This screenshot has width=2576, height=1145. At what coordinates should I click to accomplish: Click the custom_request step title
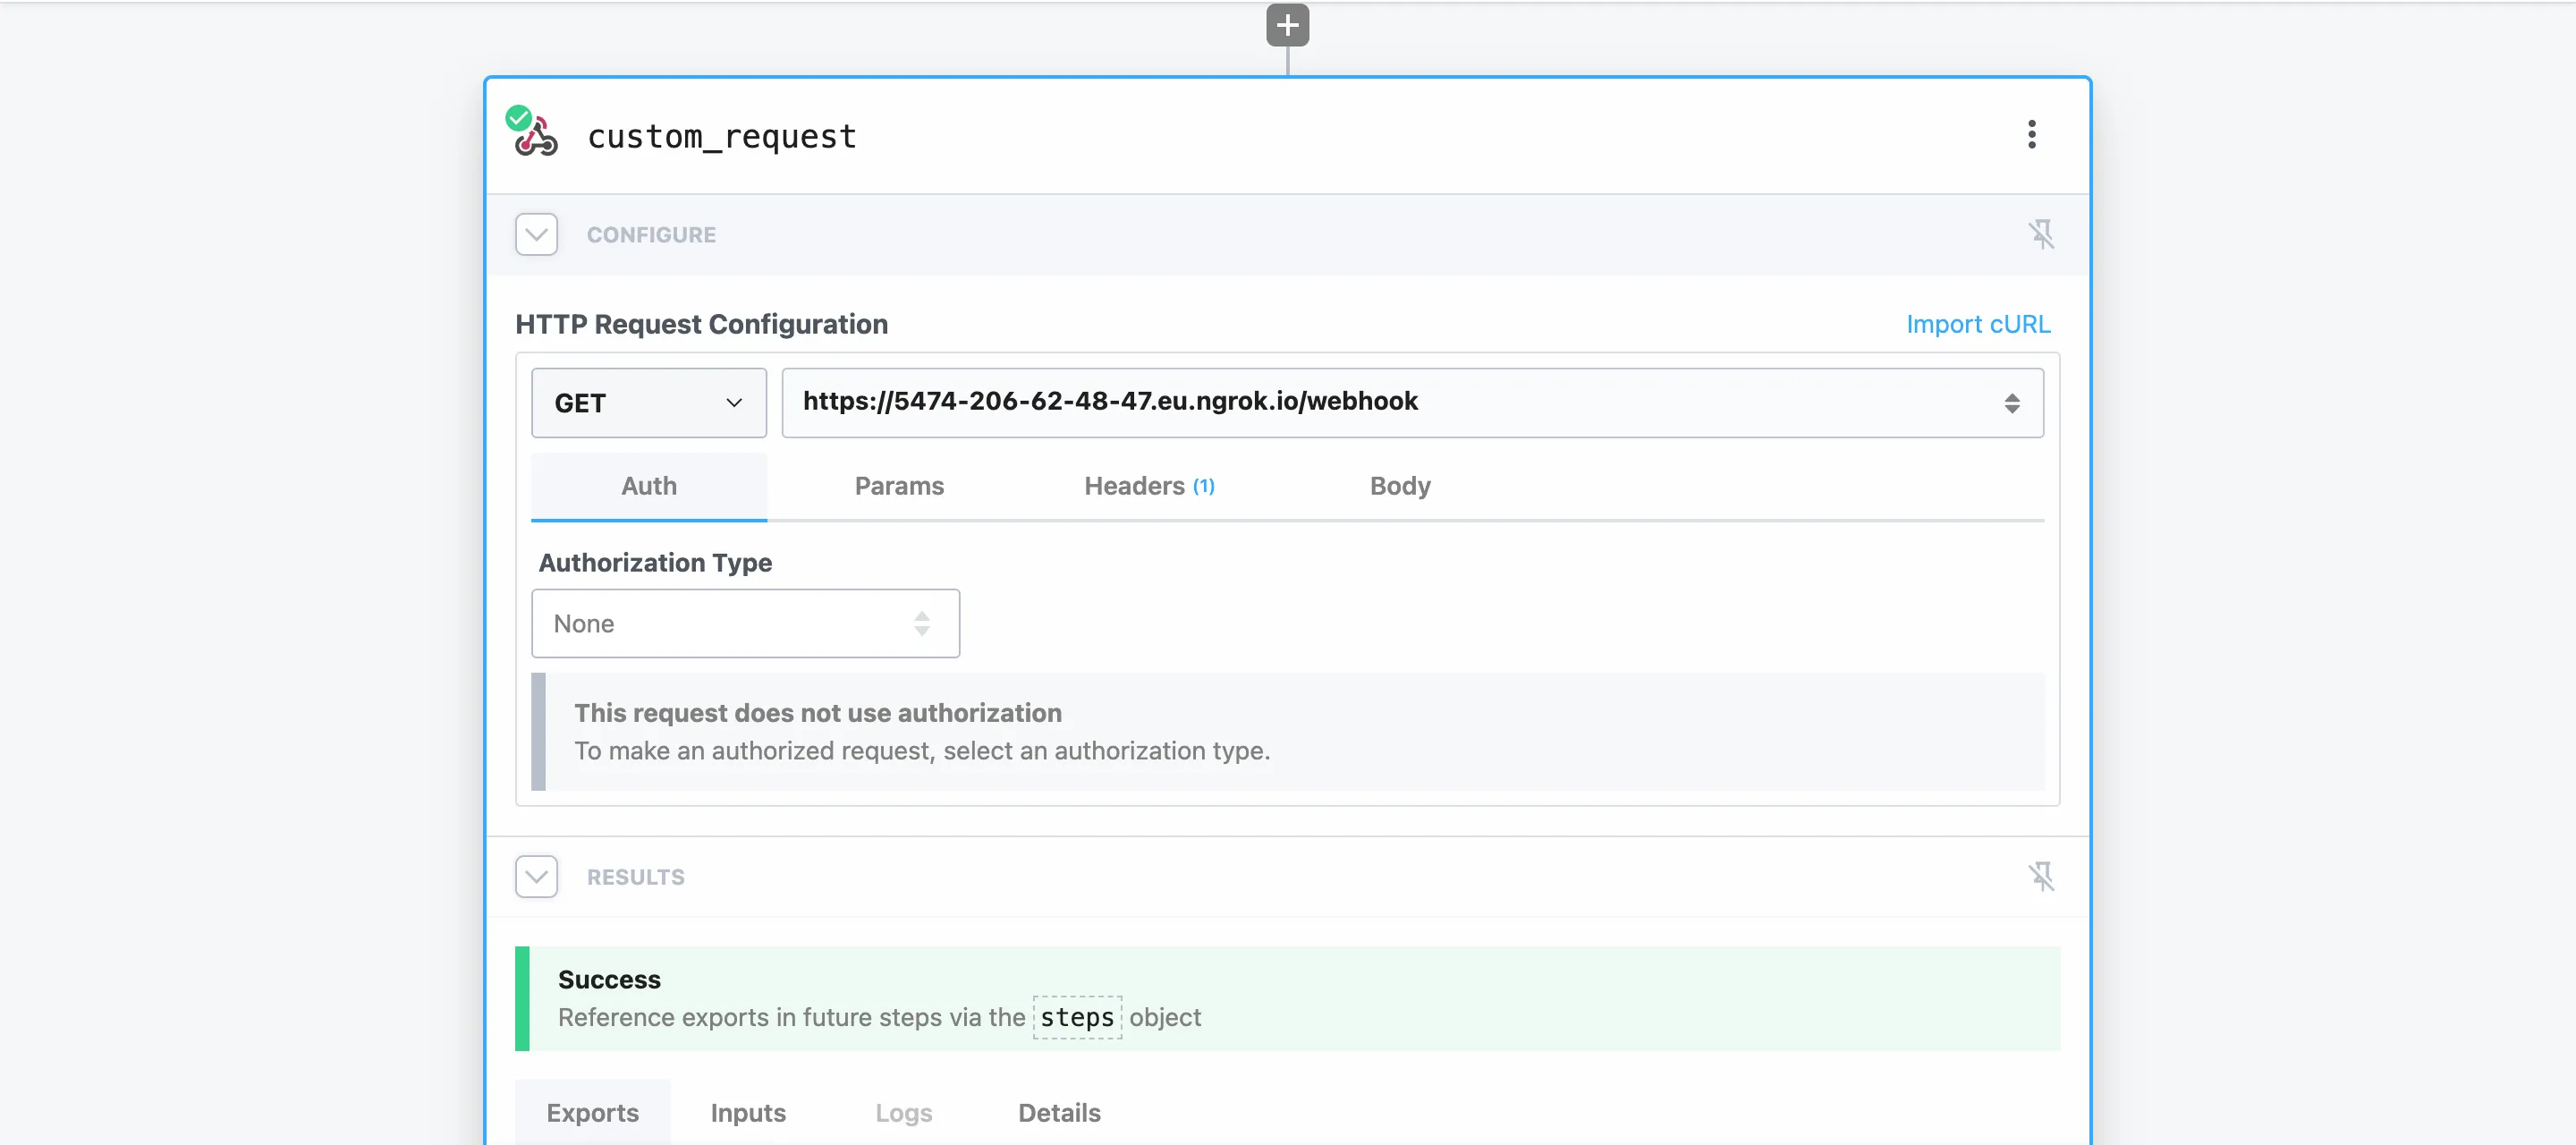tap(722, 136)
